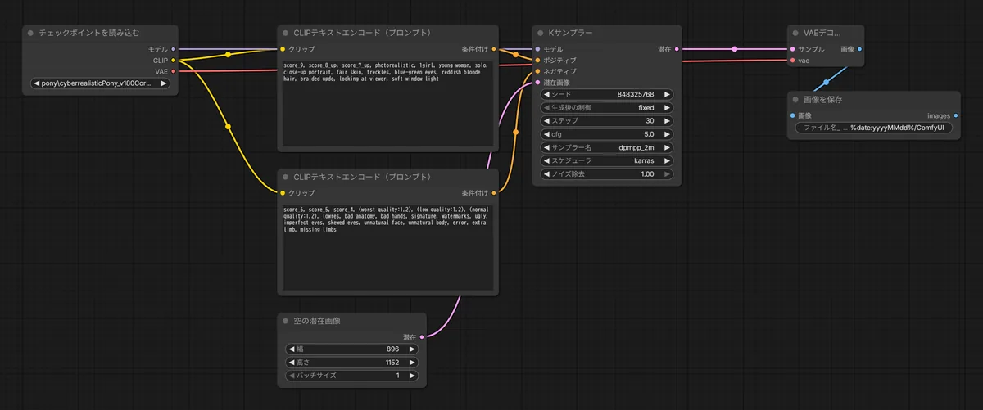983x410 pixels.
Task: Click the cfg value 5.0
Action: (x=649, y=134)
